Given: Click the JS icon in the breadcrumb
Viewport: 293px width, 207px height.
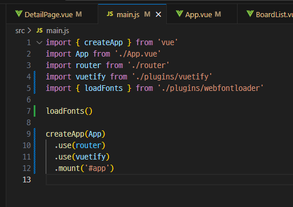Looking at the screenshot, I should pyautogui.click(x=39, y=30).
